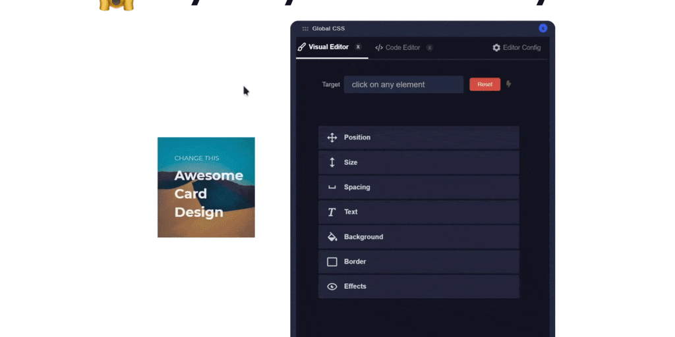The height and width of the screenshot is (337, 675).
Task: Click the 'Awesome Card Design' heading
Action: tap(209, 194)
